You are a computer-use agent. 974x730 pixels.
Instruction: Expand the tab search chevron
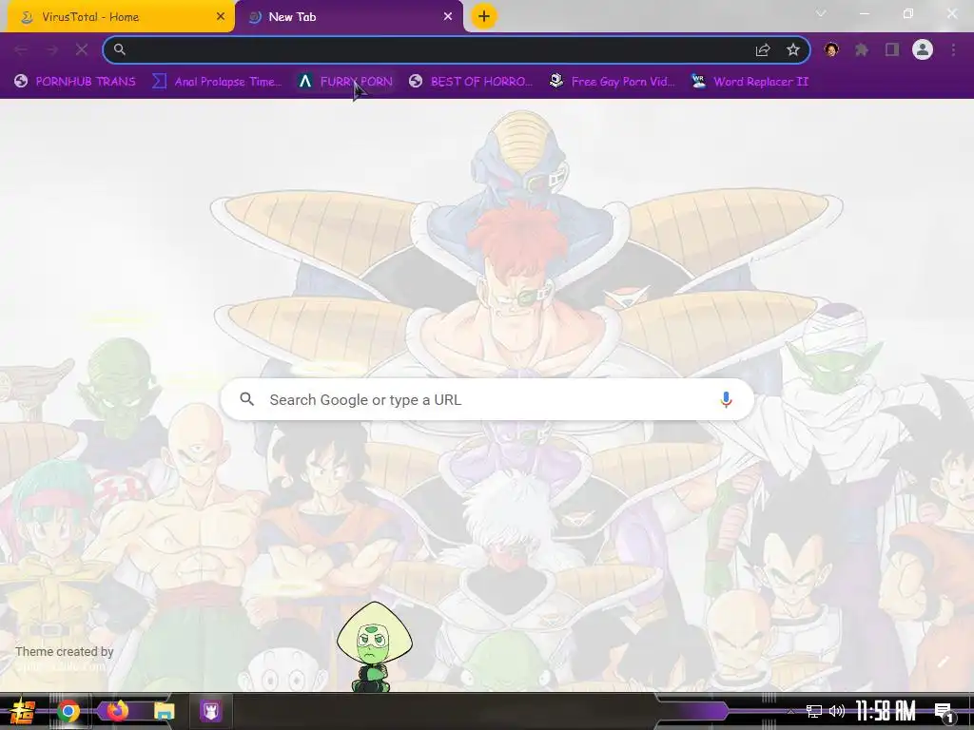click(x=821, y=13)
